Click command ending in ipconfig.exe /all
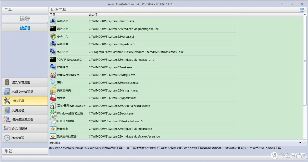Viewport: 308px width, 162px height. coord(123,29)
